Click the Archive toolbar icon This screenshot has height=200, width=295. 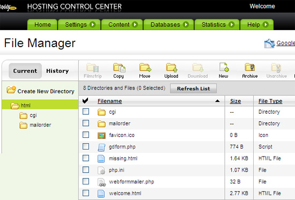coord(249,68)
